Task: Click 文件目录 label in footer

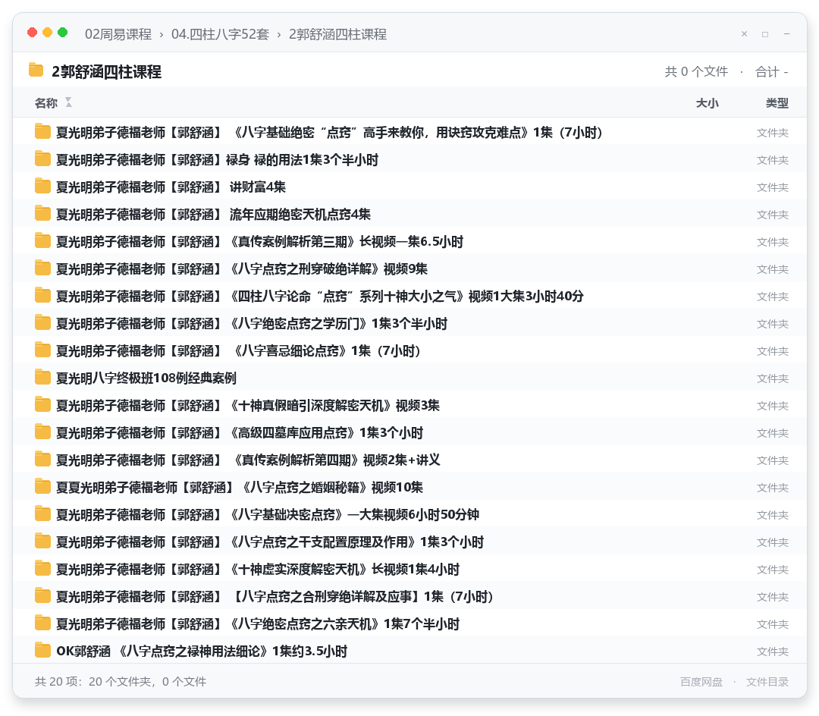Action: tap(767, 681)
